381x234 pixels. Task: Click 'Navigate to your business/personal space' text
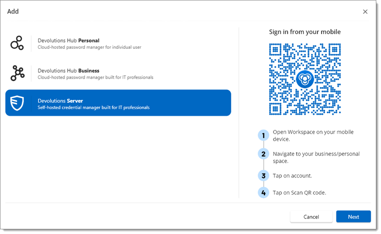pyautogui.click(x=316, y=157)
